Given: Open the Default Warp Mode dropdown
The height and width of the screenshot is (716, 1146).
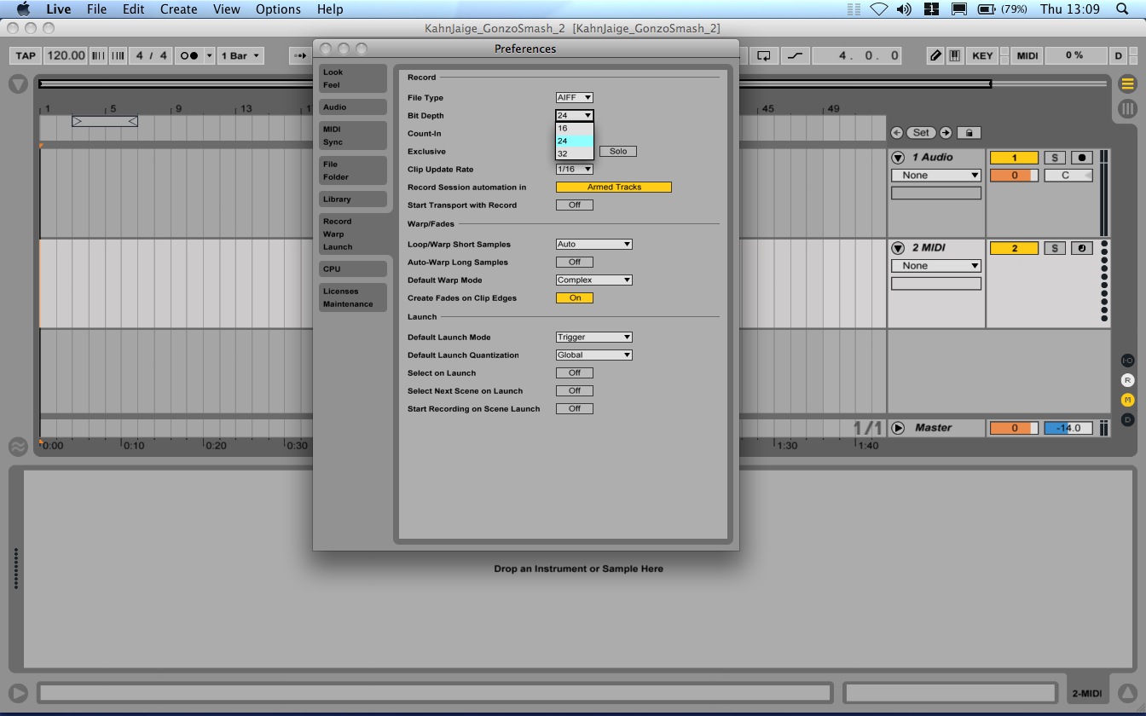Looking at the screenshot, I should coord(593,280).
